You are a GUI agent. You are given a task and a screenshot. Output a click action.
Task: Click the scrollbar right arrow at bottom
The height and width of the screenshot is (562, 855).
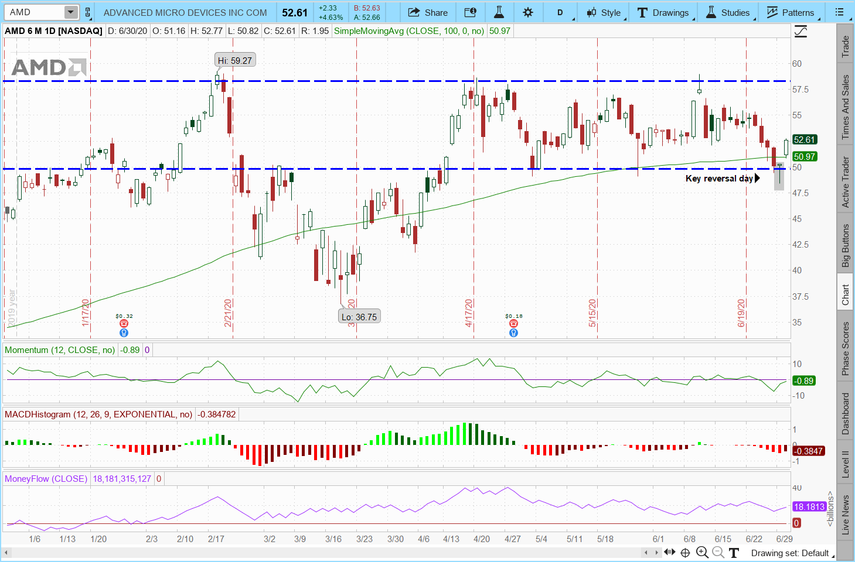pyautogui.click(x=656, y=553)
